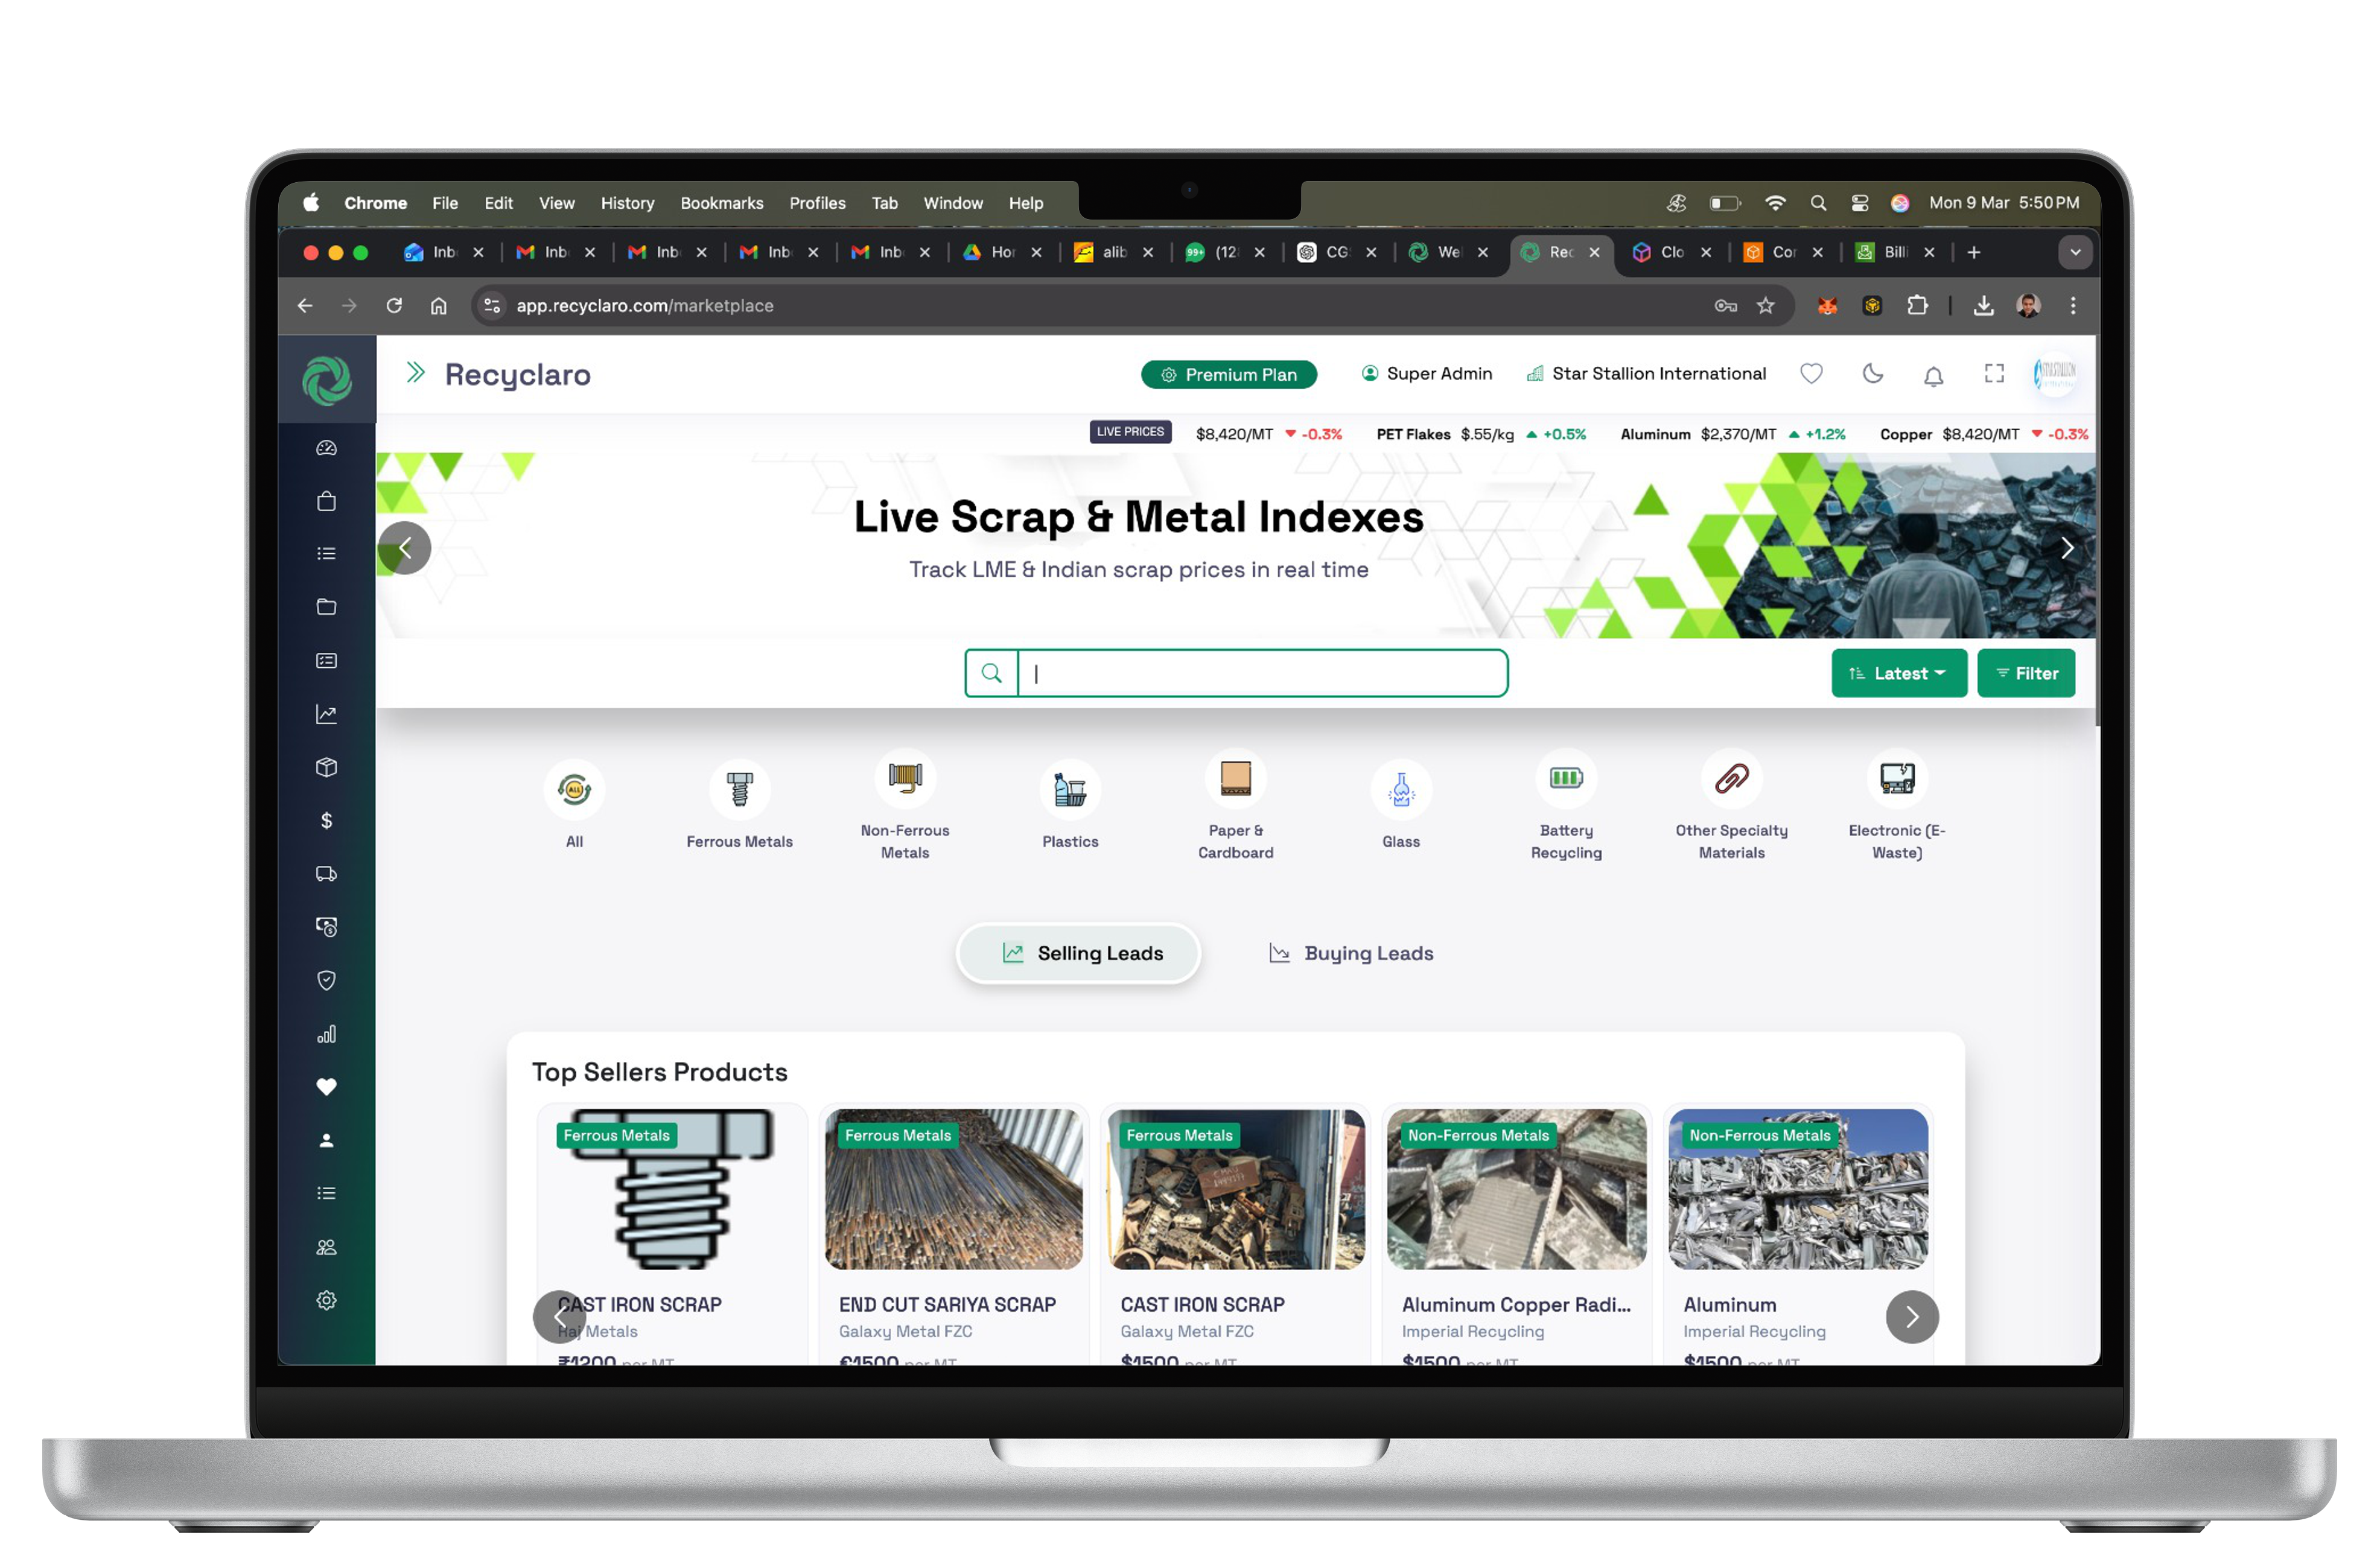
Task: Open the truck shipping icon in sidebar
Action: tap(326, 874)
